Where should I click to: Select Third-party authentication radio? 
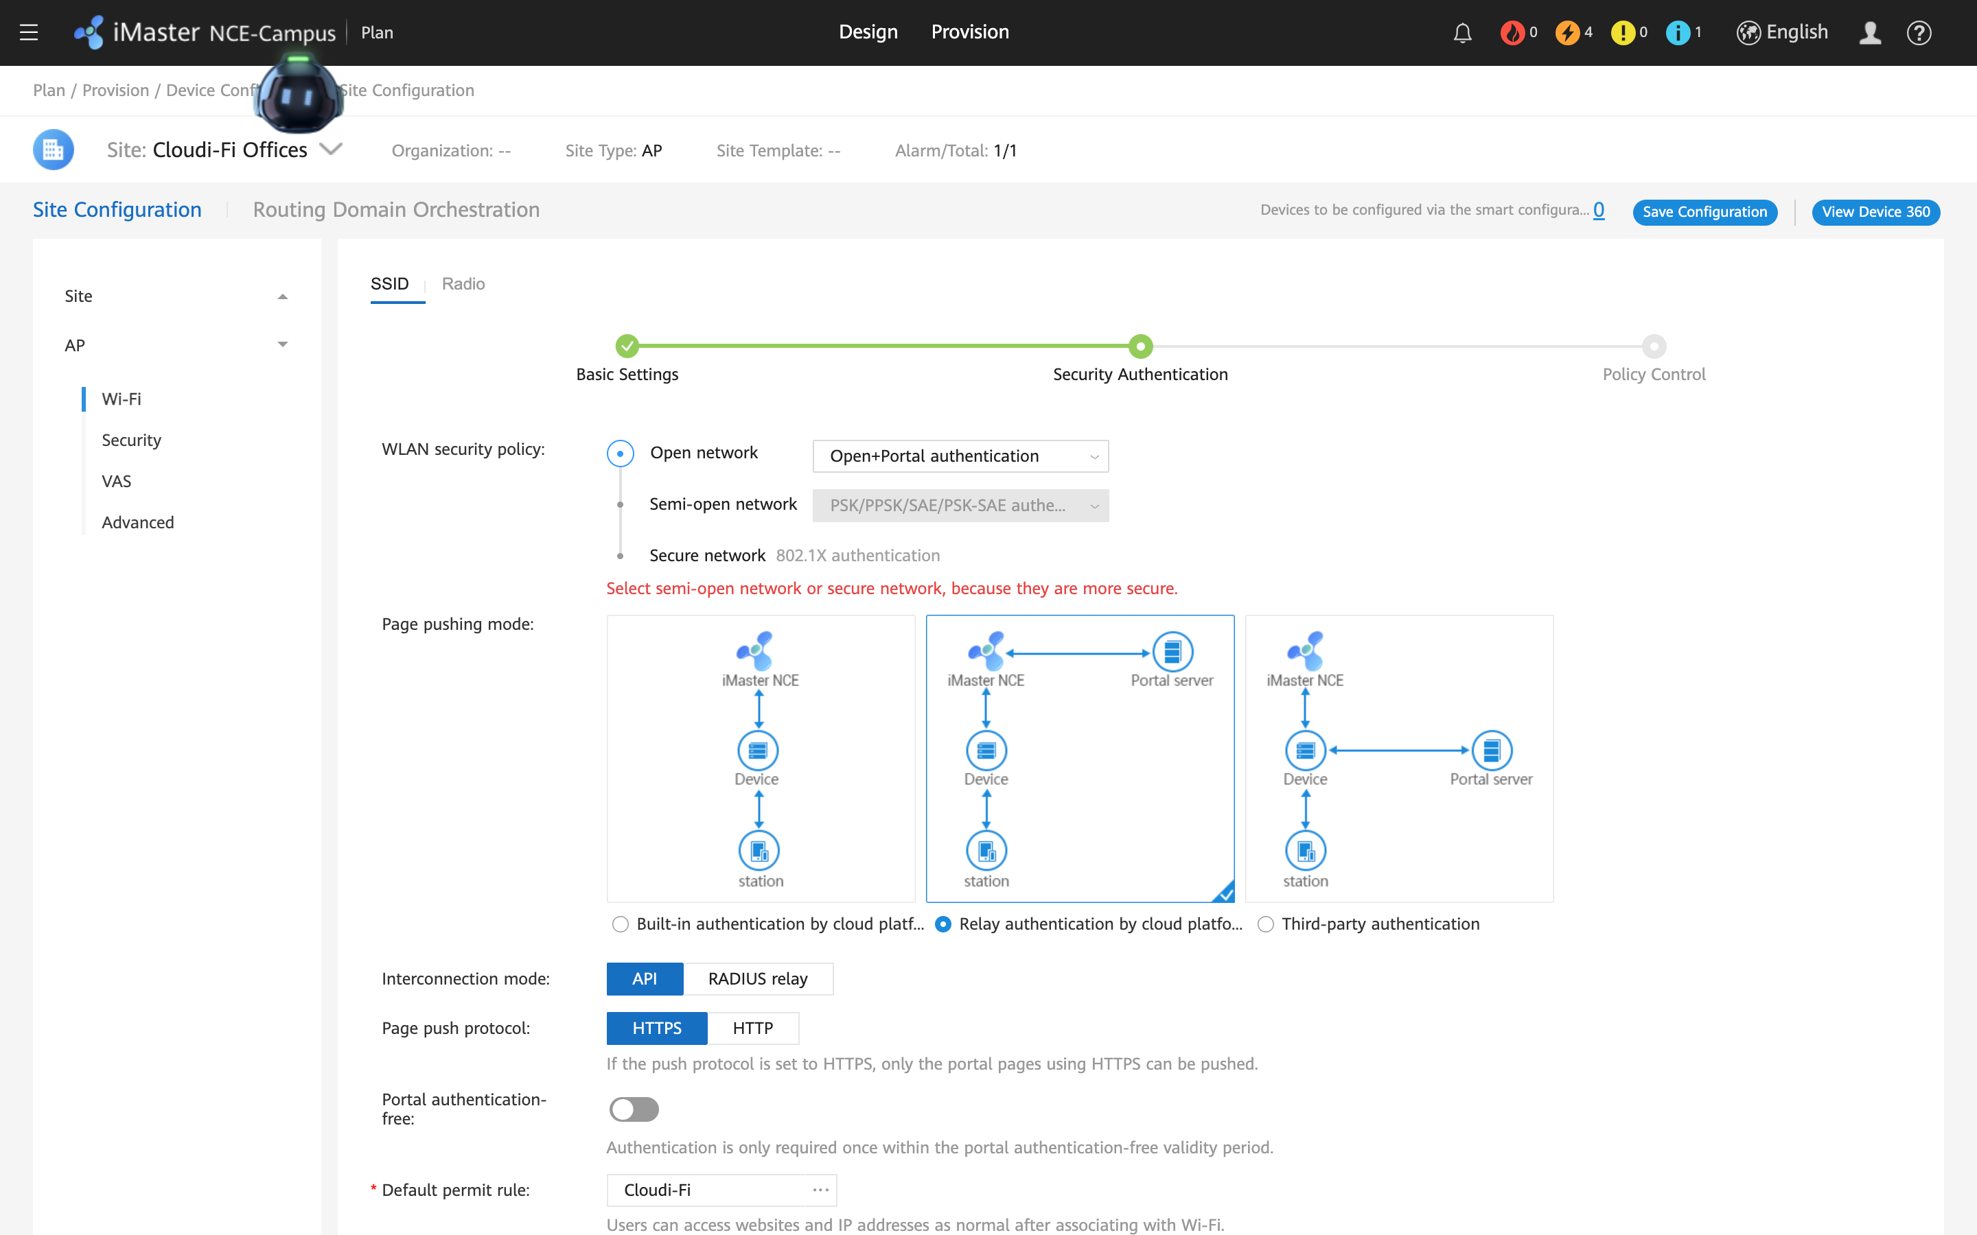click(1265, 924)
